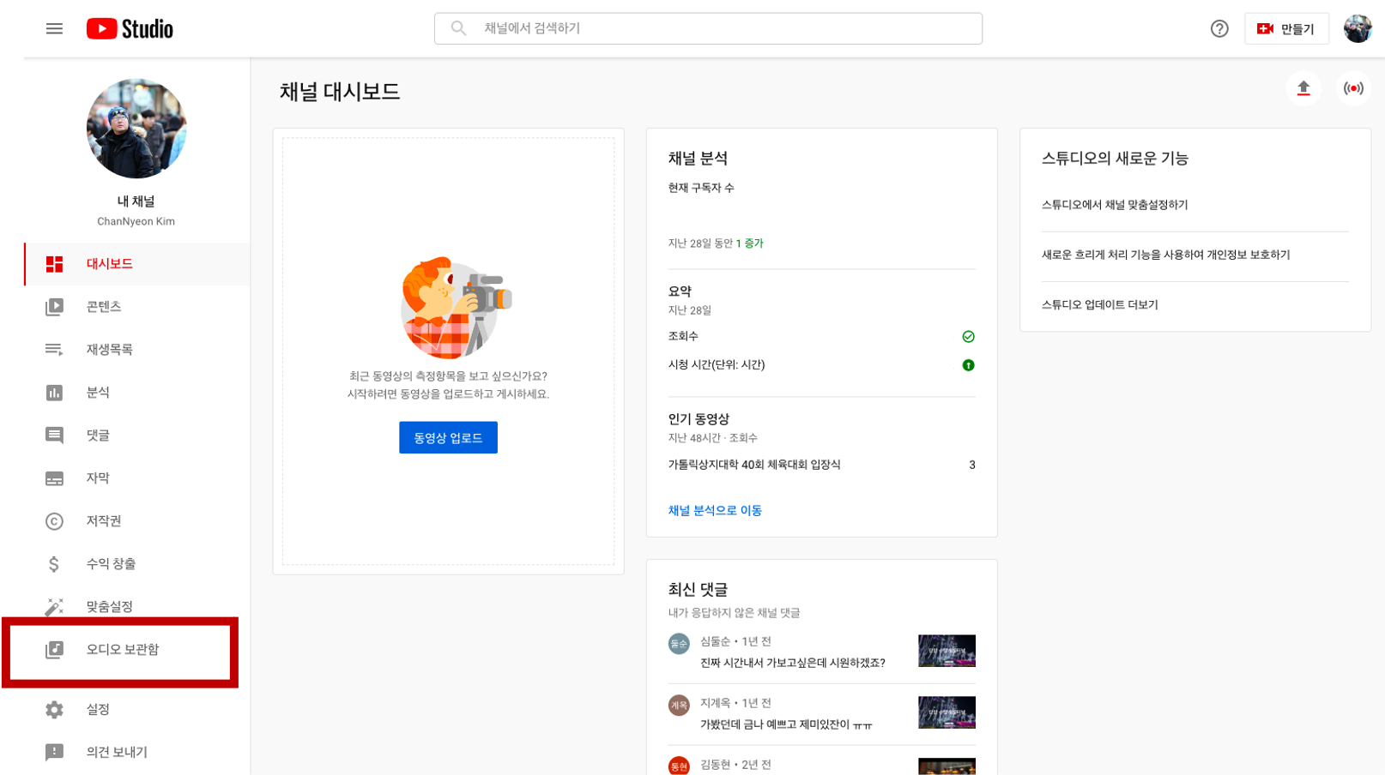Open 스튜디오 업데이트 더보기 link
Viewport: 1385px width, 775px height.
(x=1099, y=304)
